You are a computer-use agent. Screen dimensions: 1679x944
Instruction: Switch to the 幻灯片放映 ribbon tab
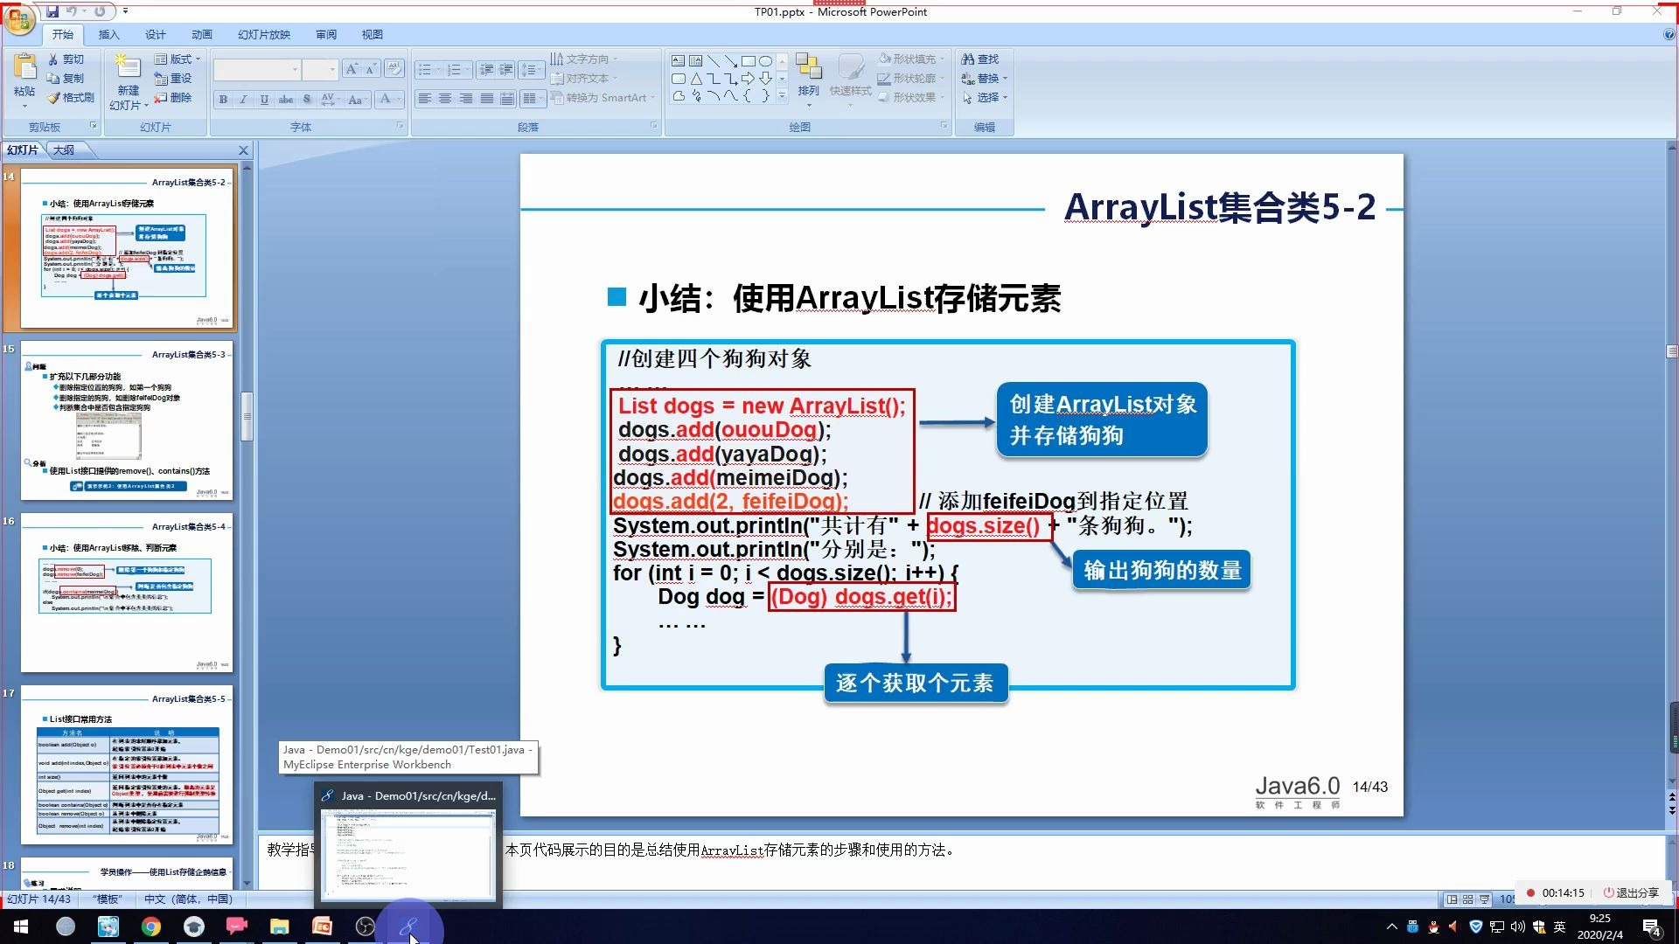tap(264, 35)
